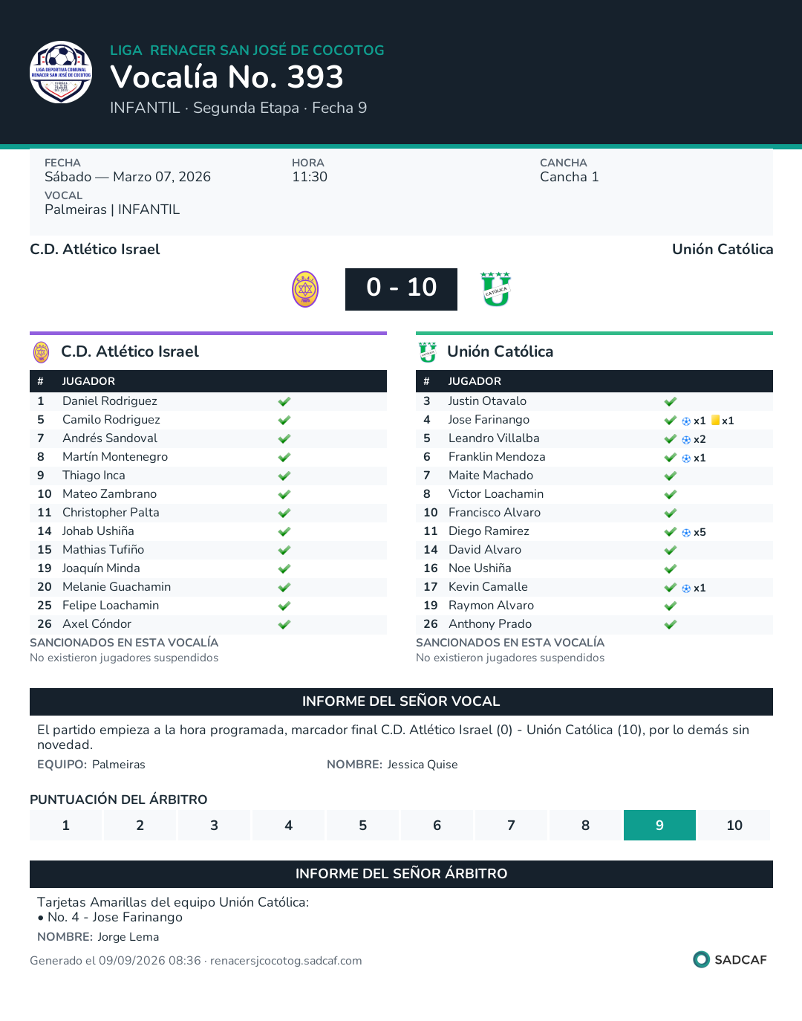Image resolution: width=802 pixels, height=1021 pixels.
Task: Click the attendance checkmark for Axel Cóndor
Action: (284, 624)
